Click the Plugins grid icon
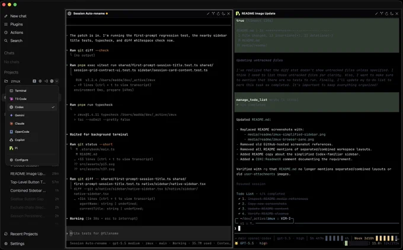 pyautogui.click(x=6, y=24)
